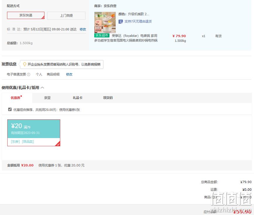Deselect the ¥20 满79 coupon card
This screenshot has height=215, width=254.
point(34,133)
